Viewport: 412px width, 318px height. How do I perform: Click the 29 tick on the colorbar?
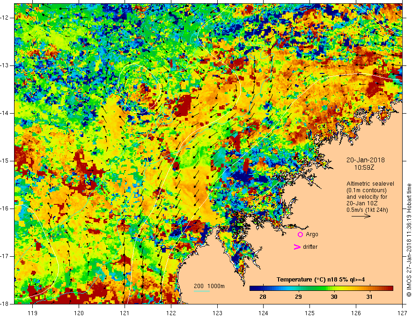point(298,297)
